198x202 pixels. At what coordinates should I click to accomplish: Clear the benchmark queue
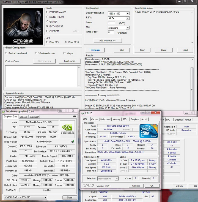coord(164,50)
